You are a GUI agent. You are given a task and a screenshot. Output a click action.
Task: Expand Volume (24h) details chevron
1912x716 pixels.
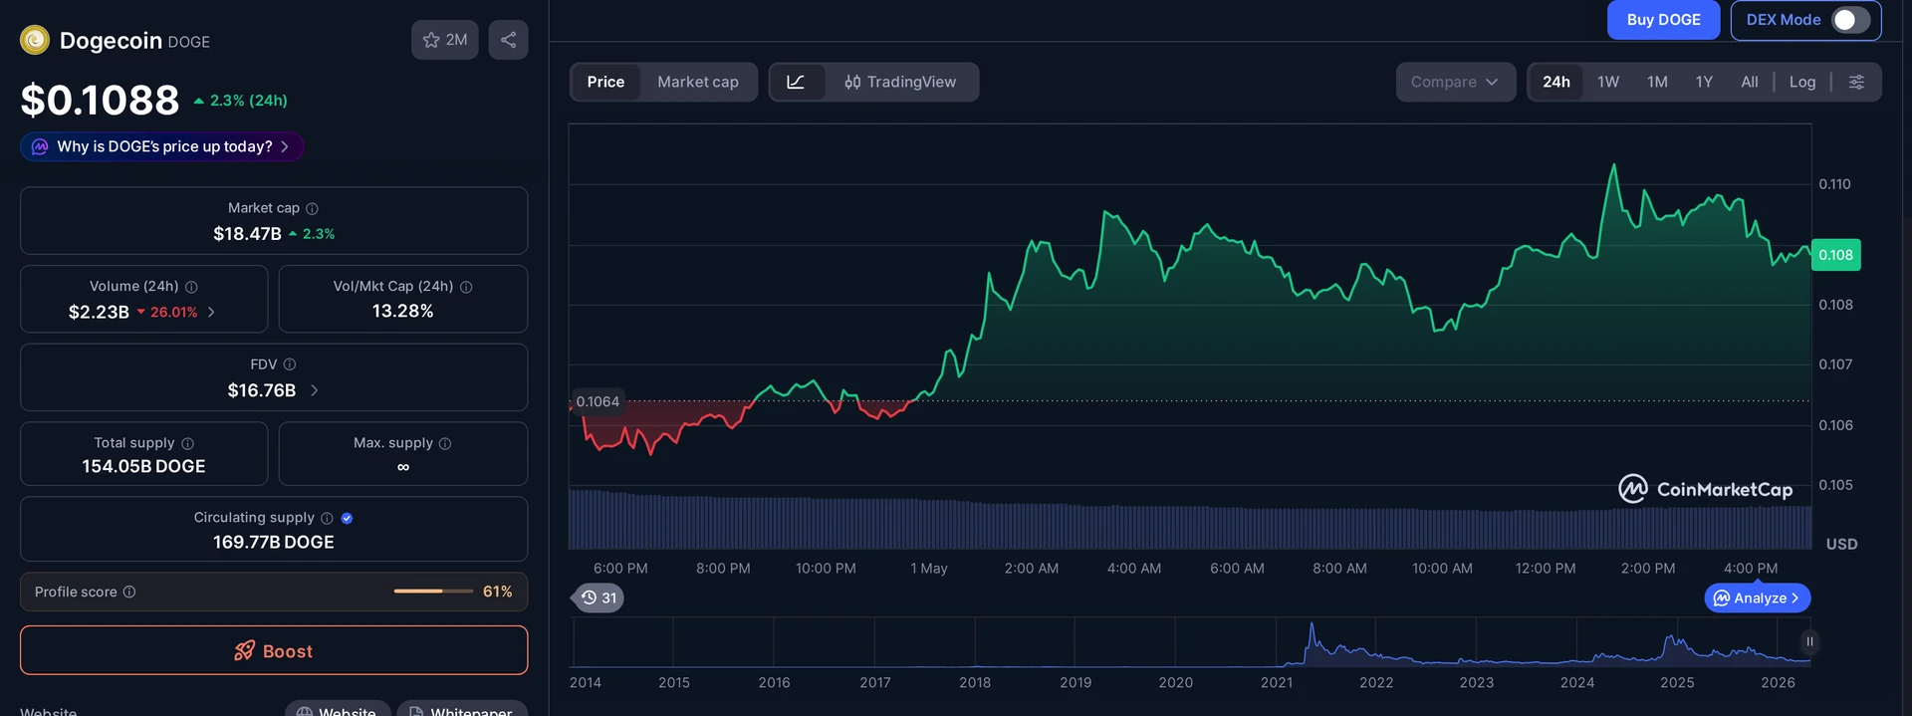pos(211,312)
